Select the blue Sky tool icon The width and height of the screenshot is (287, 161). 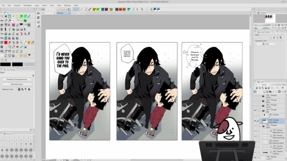tap(6, 38)
